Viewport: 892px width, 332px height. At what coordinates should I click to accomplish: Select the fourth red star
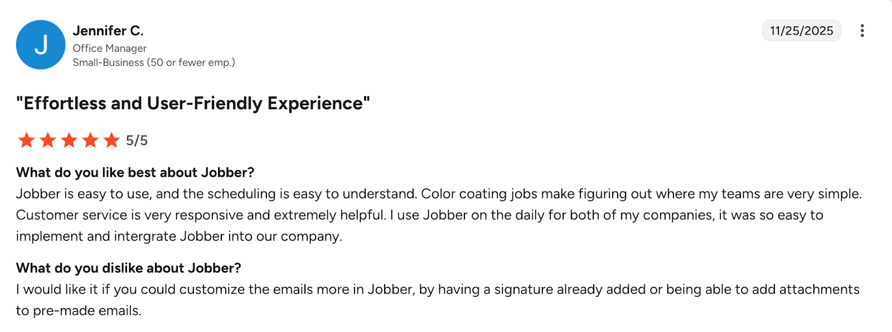91,140
